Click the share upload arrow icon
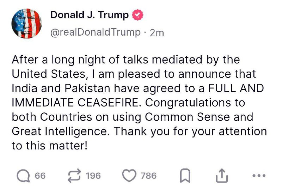This screenshot has height=190, width=282. click(222, 175)
